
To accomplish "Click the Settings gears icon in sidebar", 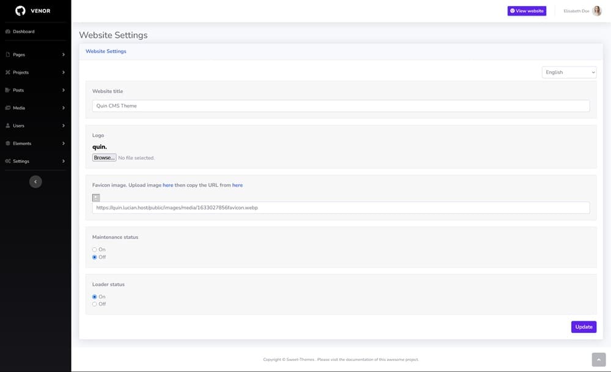I will [8, 162].
